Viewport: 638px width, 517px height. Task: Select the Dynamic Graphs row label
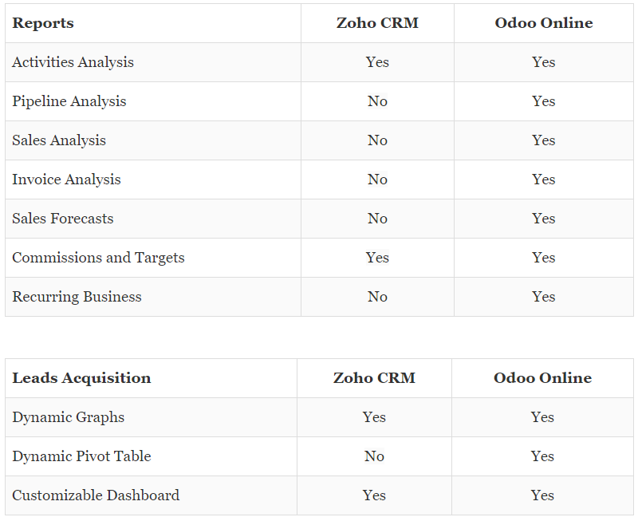[x=69, y=417]
